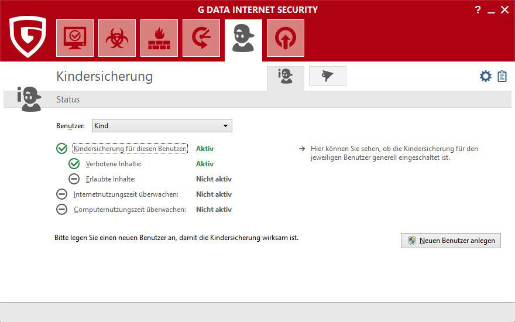Screen dimensions: 515x322
Task: Open the Backup restore arrow icon
Action: point(201,38)
